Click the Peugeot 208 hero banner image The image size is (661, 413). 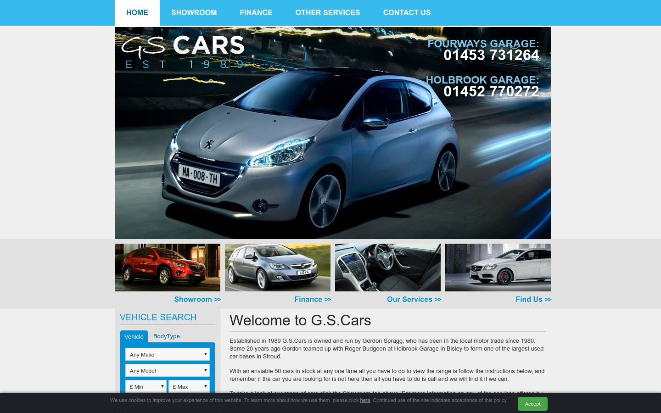coord(333,133)
